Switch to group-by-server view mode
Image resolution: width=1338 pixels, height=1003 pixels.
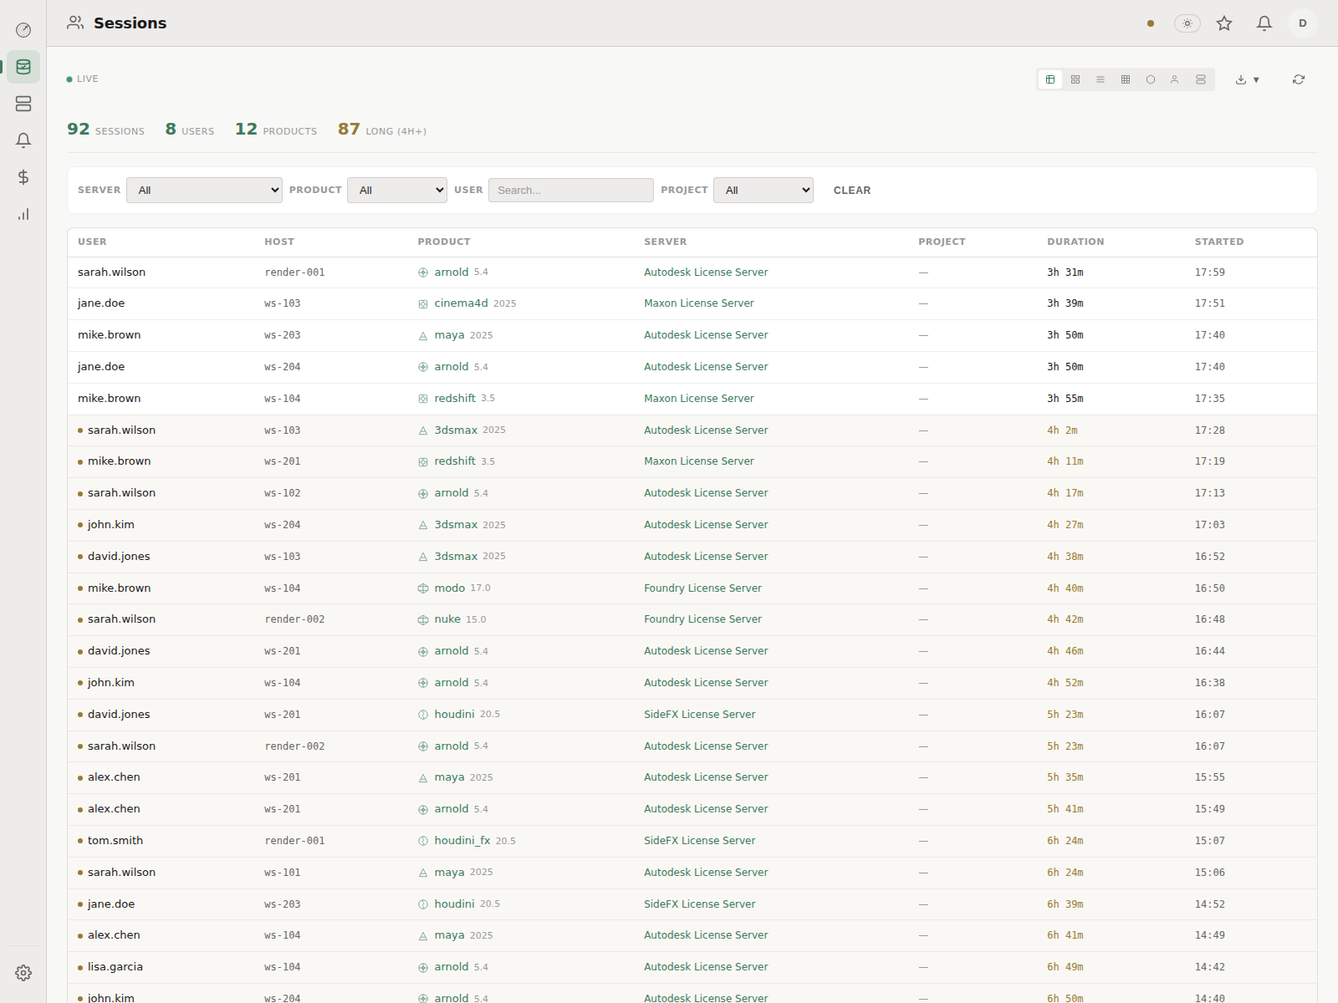click(1201, 79)
